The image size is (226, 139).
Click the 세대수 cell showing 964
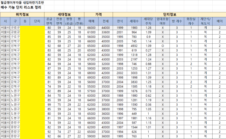click(x=134, y=32)
